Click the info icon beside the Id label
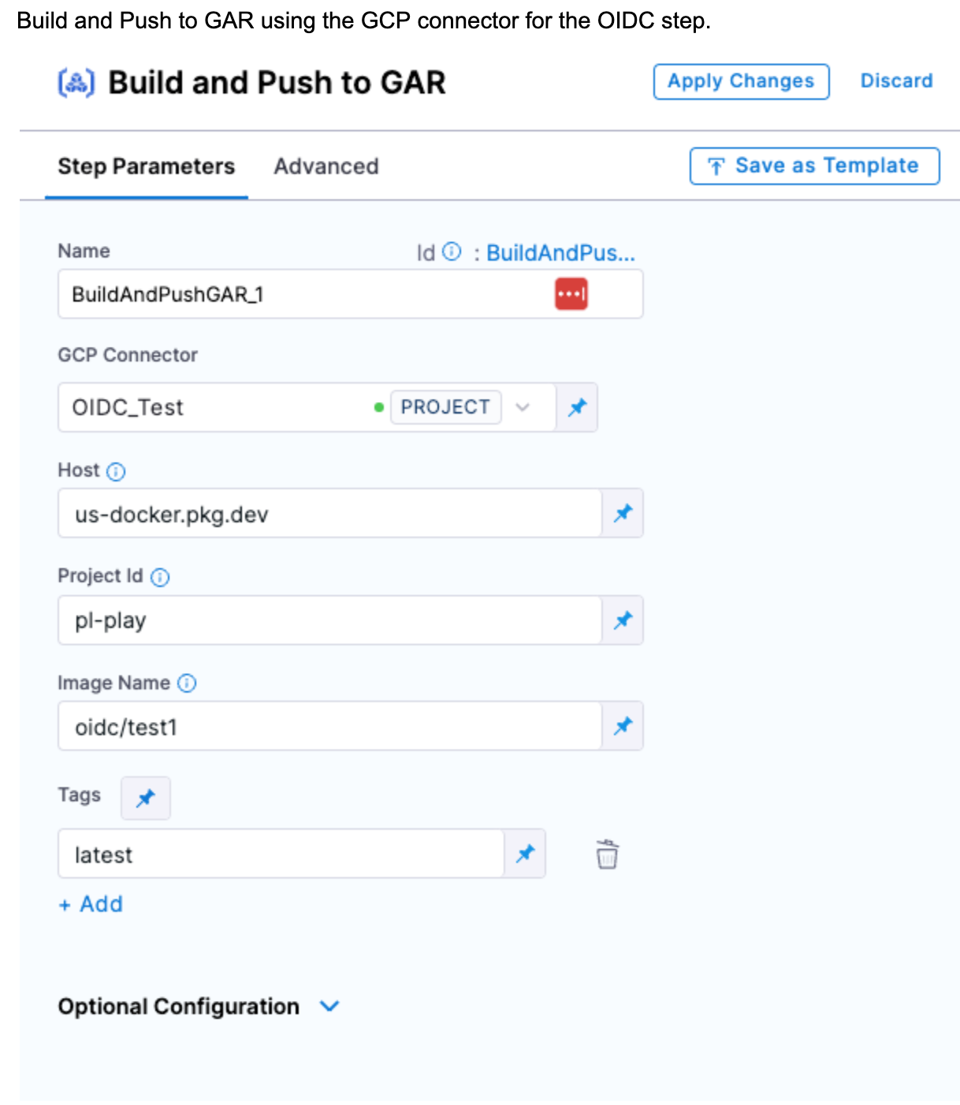The width and height of the screenshot is (960, 1105). coord(451,252)
